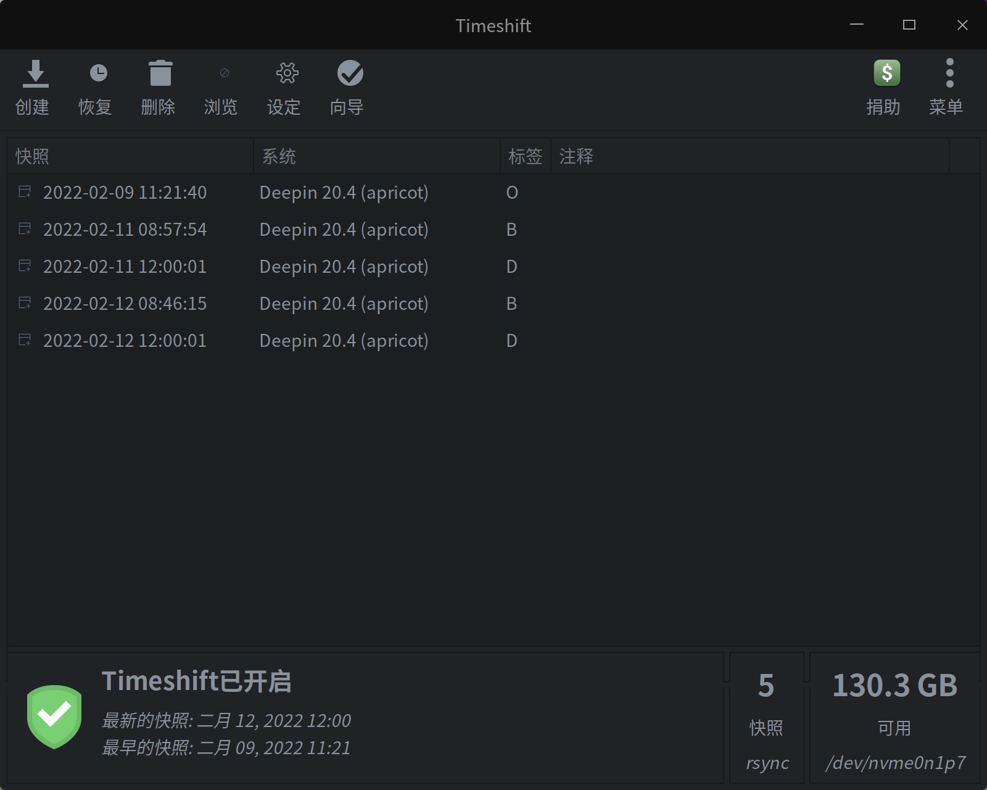The image size is (987, 790).
Task: Select snapshot date 2022-02-11 08:57:54
Action: point(125,230)
